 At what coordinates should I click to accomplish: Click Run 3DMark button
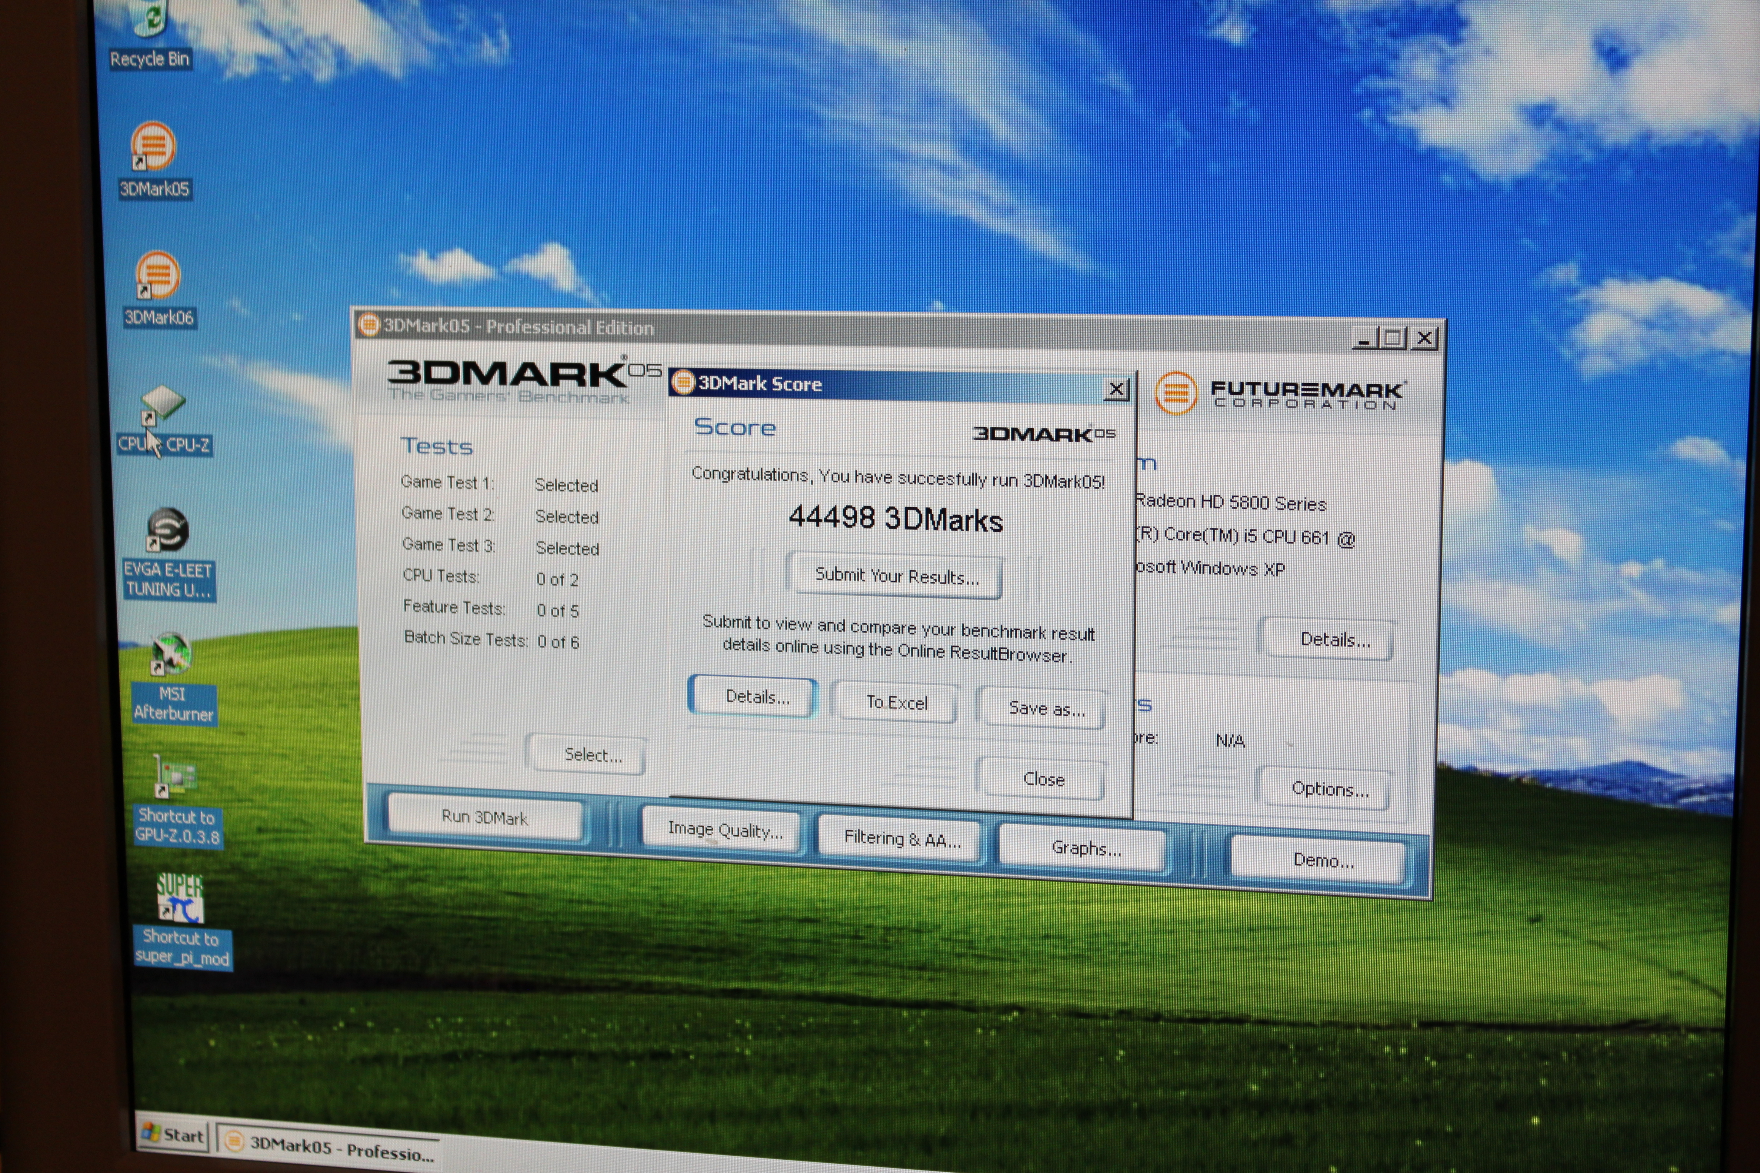coord(484,817)
